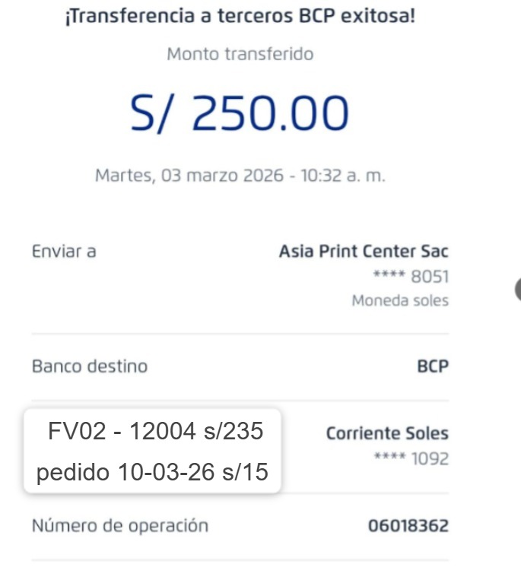Click the "Corriente Soles" account type

(x=387, y=434)
